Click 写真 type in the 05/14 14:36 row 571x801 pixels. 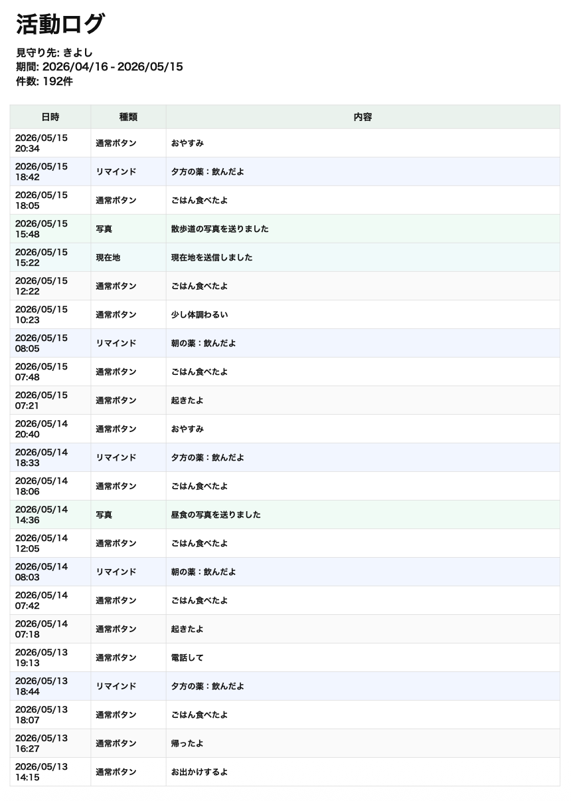[104, 515]
